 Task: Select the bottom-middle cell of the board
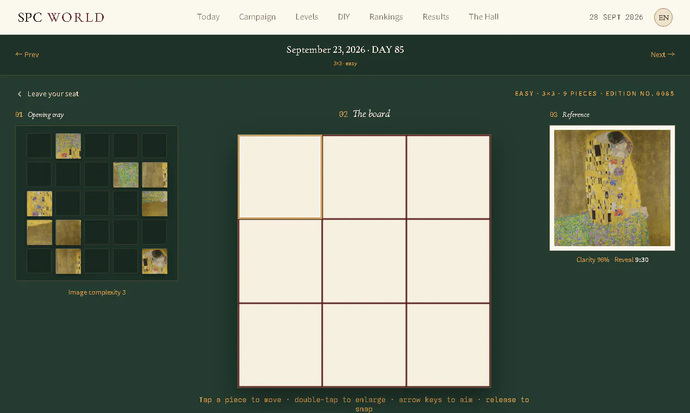(x=365, y=345)
